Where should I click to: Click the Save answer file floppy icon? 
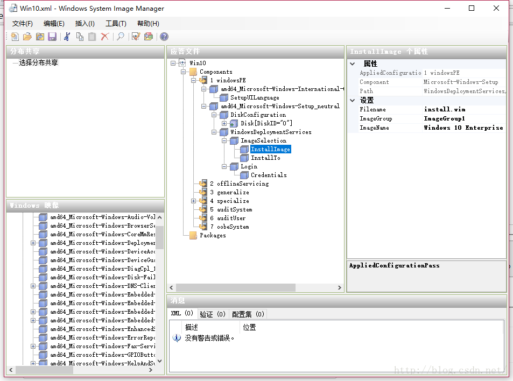point(52,37)
